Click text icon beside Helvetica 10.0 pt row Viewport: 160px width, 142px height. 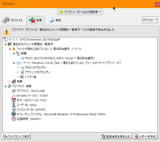(18, 63)
